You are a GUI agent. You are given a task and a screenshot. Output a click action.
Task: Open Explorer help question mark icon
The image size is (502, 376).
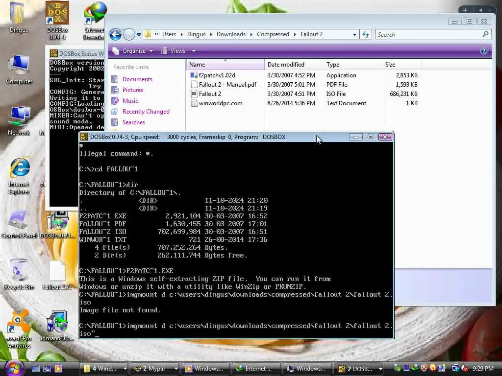(x=484, y=51)
